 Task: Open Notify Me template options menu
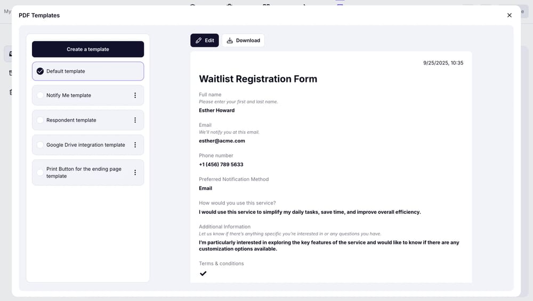tap(135, 95)
